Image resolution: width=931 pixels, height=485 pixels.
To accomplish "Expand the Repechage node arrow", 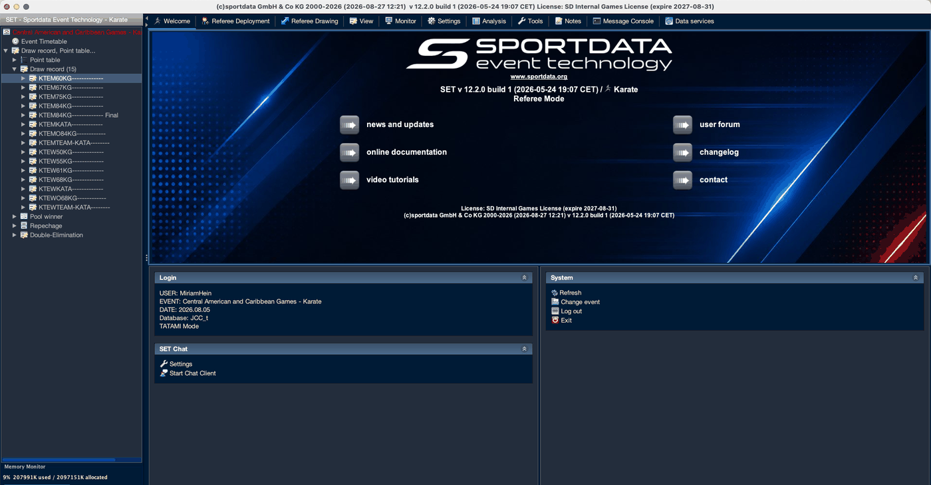I will (x=15, y=226).
